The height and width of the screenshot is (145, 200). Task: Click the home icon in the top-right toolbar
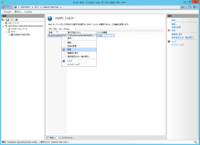click(190, 7)
